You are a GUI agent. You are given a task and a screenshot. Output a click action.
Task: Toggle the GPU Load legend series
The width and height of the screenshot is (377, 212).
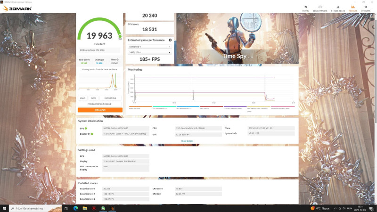coord(211,107)
